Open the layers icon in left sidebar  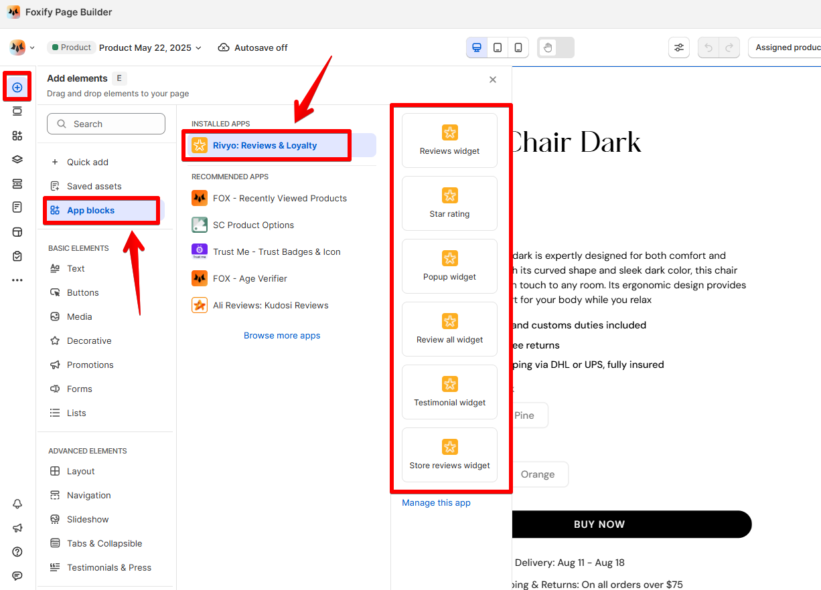(17, 159)
